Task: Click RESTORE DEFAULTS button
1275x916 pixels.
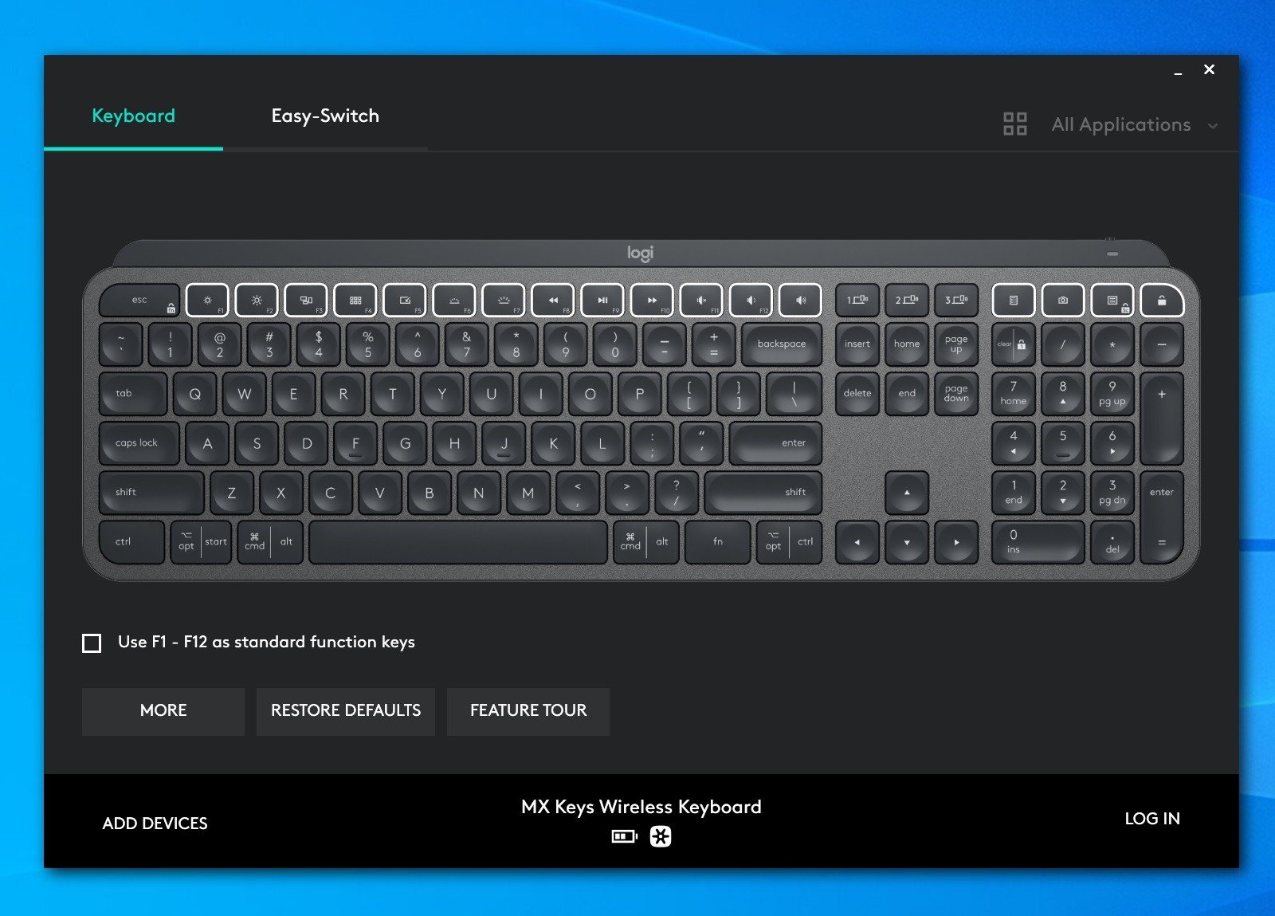Action: (346, 711)
